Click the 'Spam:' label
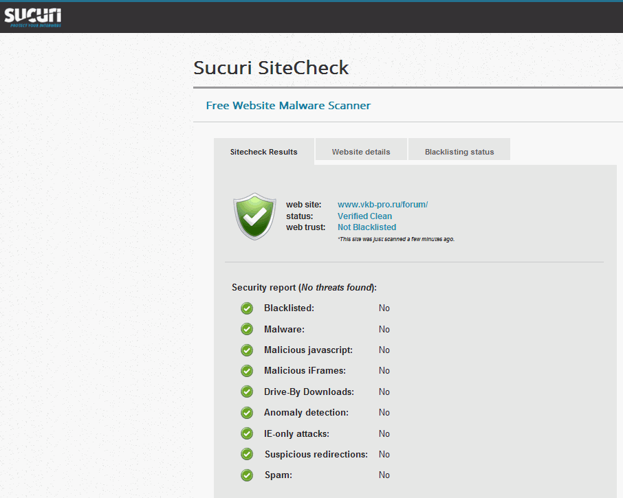Screen dimensions: 623x498 (x=278, y=475)
